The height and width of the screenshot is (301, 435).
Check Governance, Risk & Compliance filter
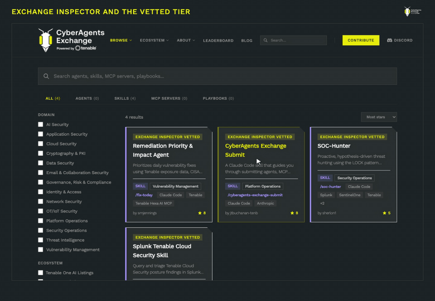pos(40,182)
